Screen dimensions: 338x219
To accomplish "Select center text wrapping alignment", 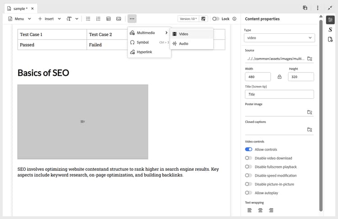I will pyautogui.click(x=260, y=210).
